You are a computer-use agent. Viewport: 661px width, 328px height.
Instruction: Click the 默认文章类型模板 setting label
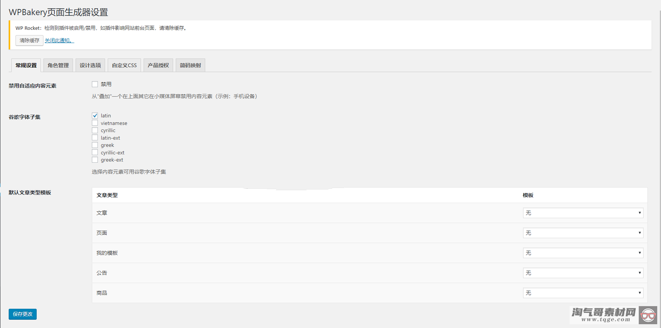coord(30,192)
